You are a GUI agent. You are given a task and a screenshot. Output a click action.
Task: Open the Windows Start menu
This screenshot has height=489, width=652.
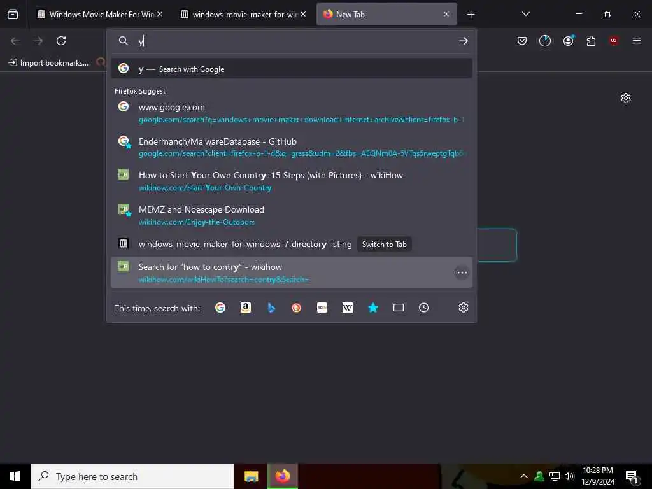(15, 476)
